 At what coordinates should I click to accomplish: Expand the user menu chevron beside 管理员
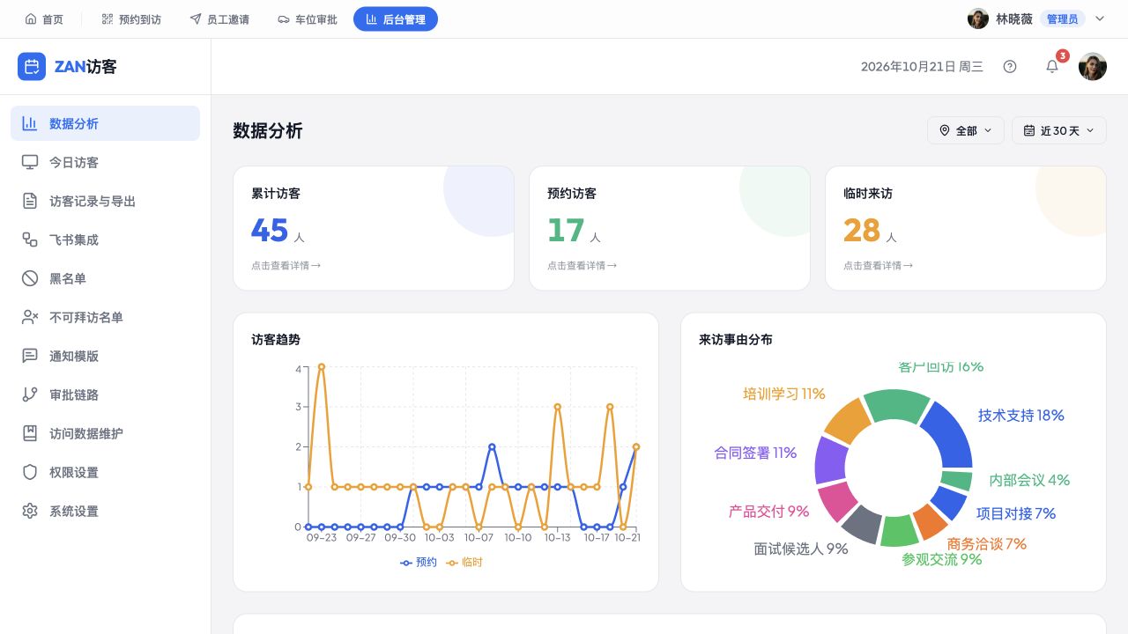pos(1100,18)
